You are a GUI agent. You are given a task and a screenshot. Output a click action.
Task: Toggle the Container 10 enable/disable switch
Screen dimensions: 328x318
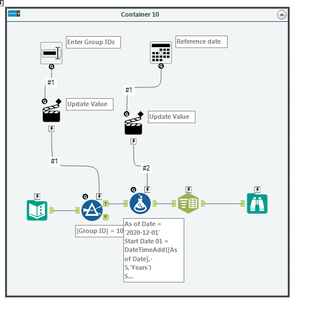pos(14,14)
